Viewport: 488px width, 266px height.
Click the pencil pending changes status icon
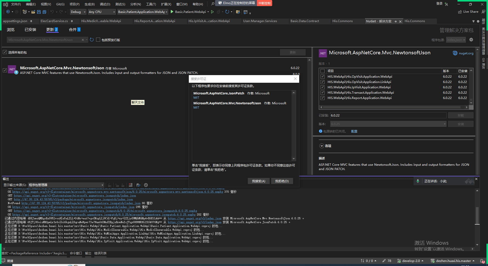pos(384,261)
